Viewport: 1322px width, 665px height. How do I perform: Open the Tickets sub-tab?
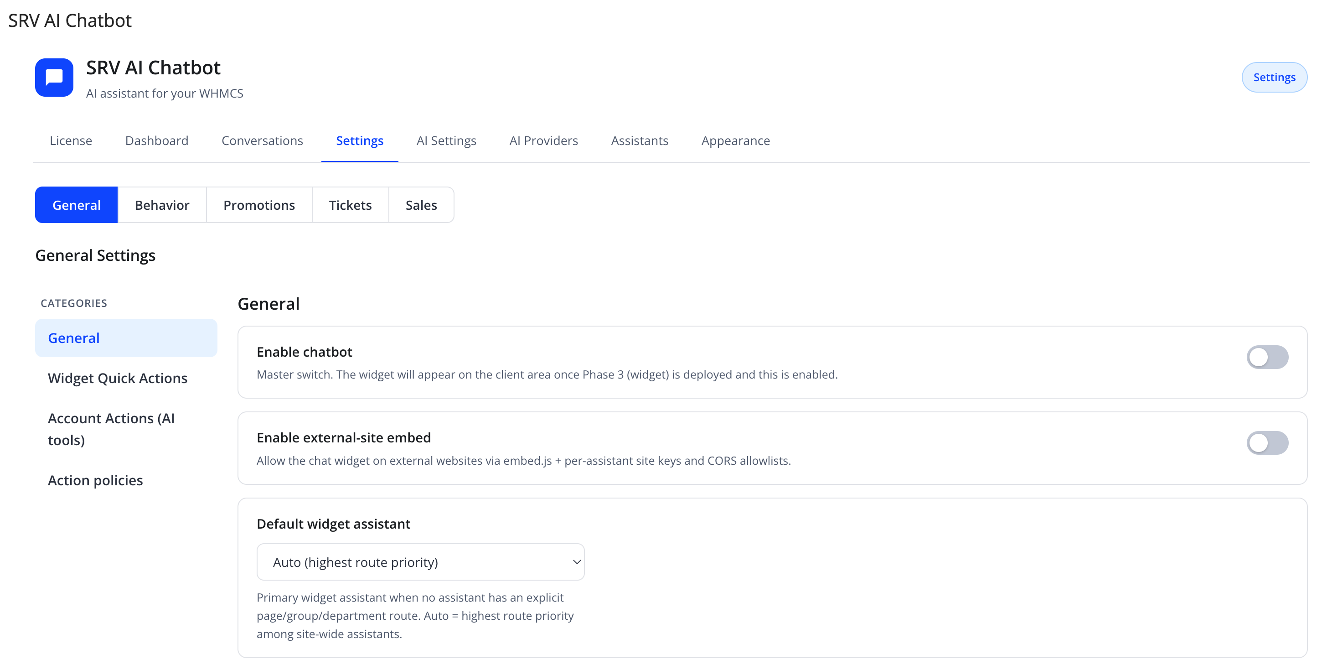350,205
